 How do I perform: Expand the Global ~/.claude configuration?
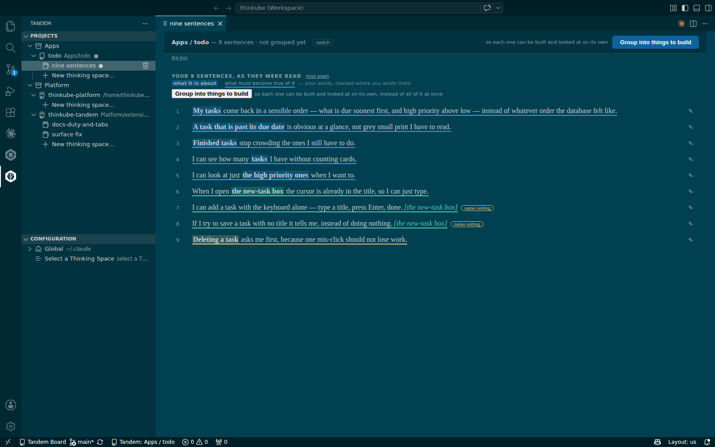(x=30, y=249)
